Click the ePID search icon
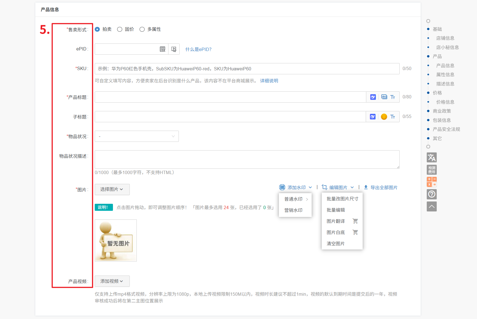The image size is (477, 319). click(162, 49)
